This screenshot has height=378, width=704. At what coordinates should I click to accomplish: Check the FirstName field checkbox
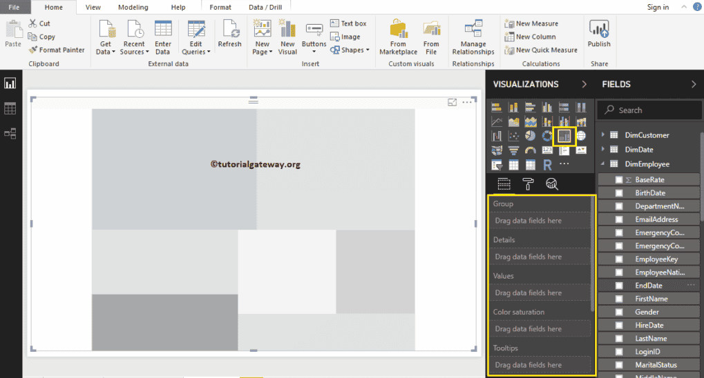tap(619, 299)
